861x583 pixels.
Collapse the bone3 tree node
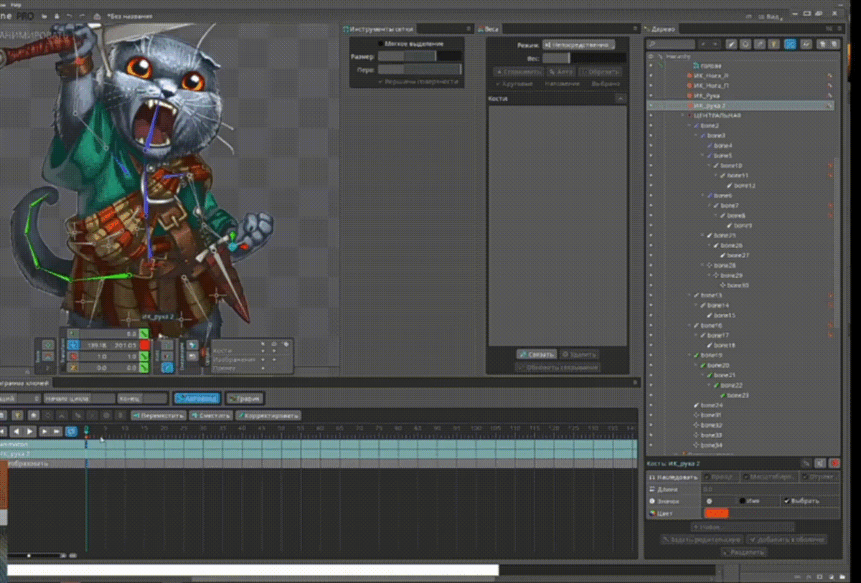pos(696,136)
